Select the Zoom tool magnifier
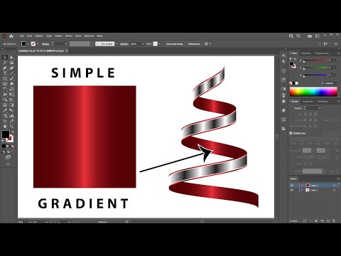This screenshot has width=341, height=256. pyautogui.click(x=11, y=126)
